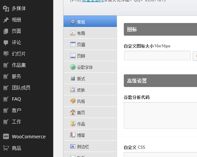The height and width of the screenshot is (157, 197).
Task: Click the 多媒体 media icon in the sidebar
Action: pos(6,9)
